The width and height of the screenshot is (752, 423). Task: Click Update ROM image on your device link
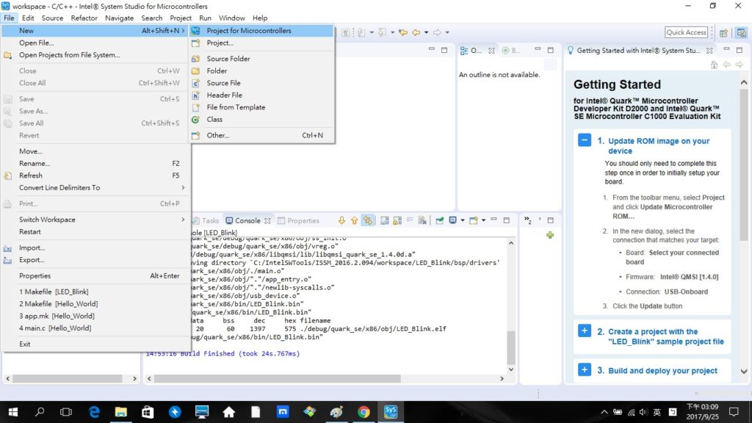pyautogui.click(x=659, y=146)
